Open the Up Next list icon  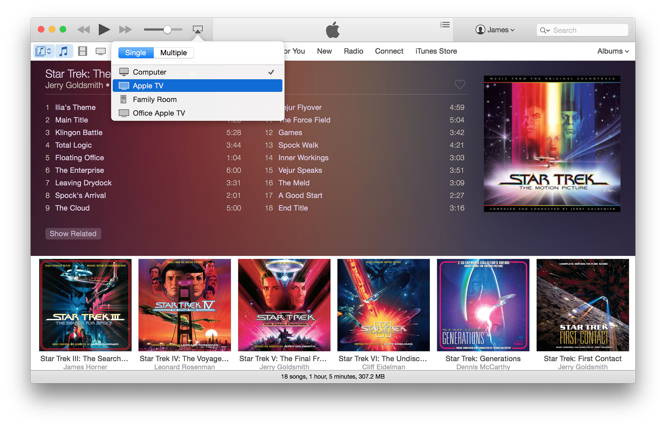pos(445,25)
